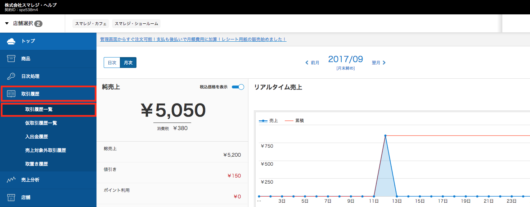Toggle the 累積 legend series
Screen dimensions: 530x207
tap(295, 121)
